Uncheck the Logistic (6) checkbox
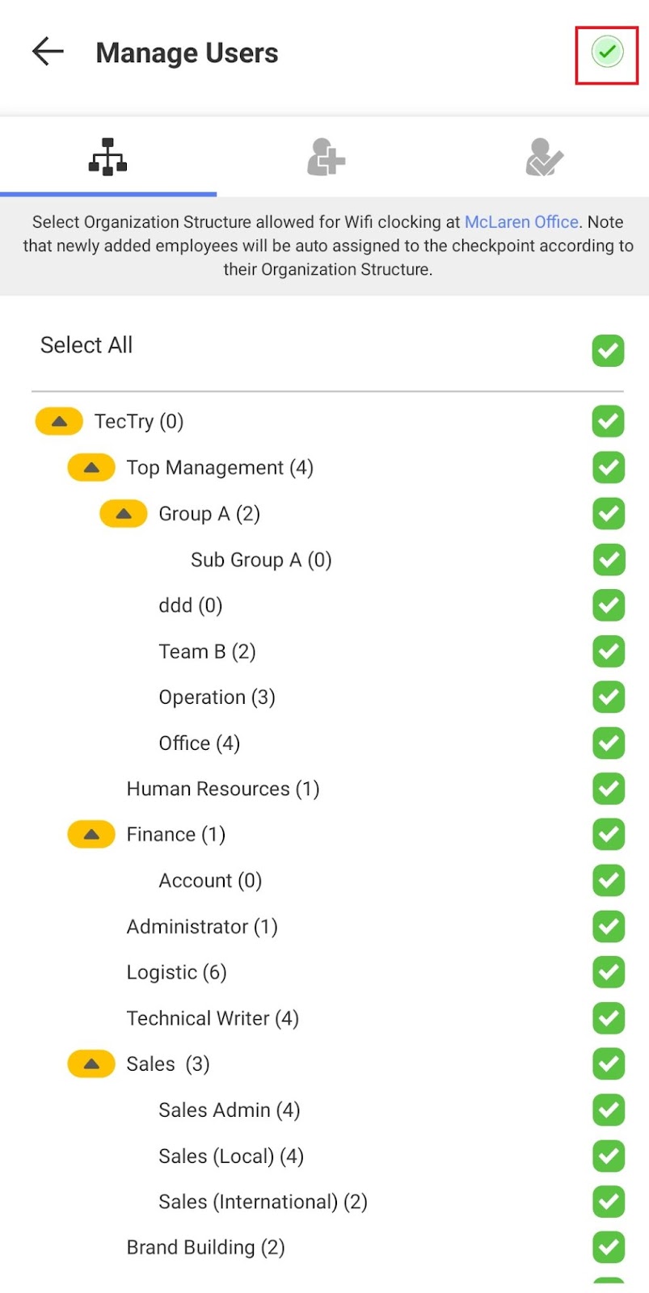The height and width of the screenshot is (1293, 649). click(x=608, y=972)
